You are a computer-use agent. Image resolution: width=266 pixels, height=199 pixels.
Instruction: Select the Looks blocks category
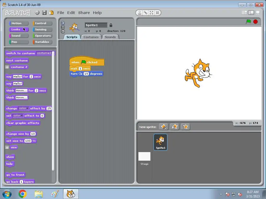[x=19, y=30]
